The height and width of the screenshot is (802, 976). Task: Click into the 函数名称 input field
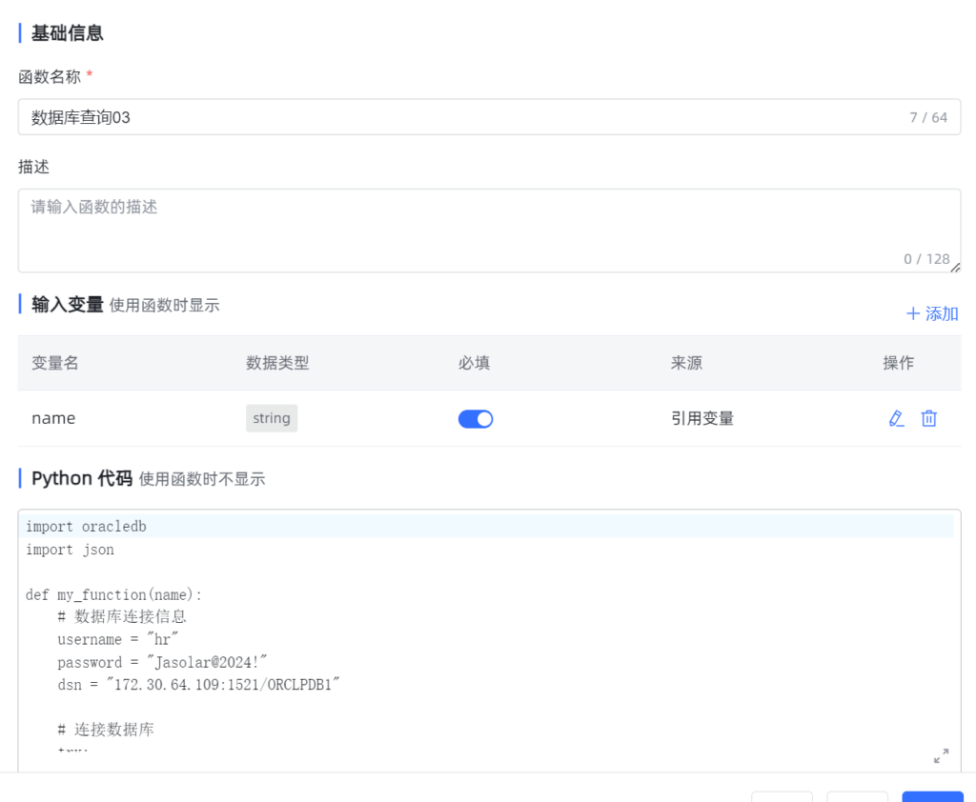(457, 117)
